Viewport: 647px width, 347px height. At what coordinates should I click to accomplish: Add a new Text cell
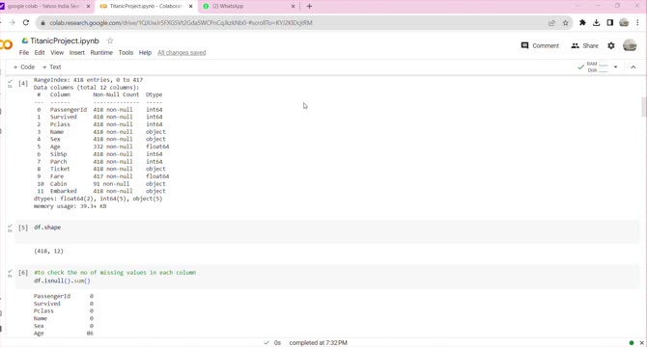51,67
